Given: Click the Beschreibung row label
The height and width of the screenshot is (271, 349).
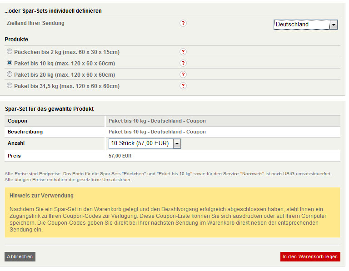Looking at the screenshot, I should point(25,132).
